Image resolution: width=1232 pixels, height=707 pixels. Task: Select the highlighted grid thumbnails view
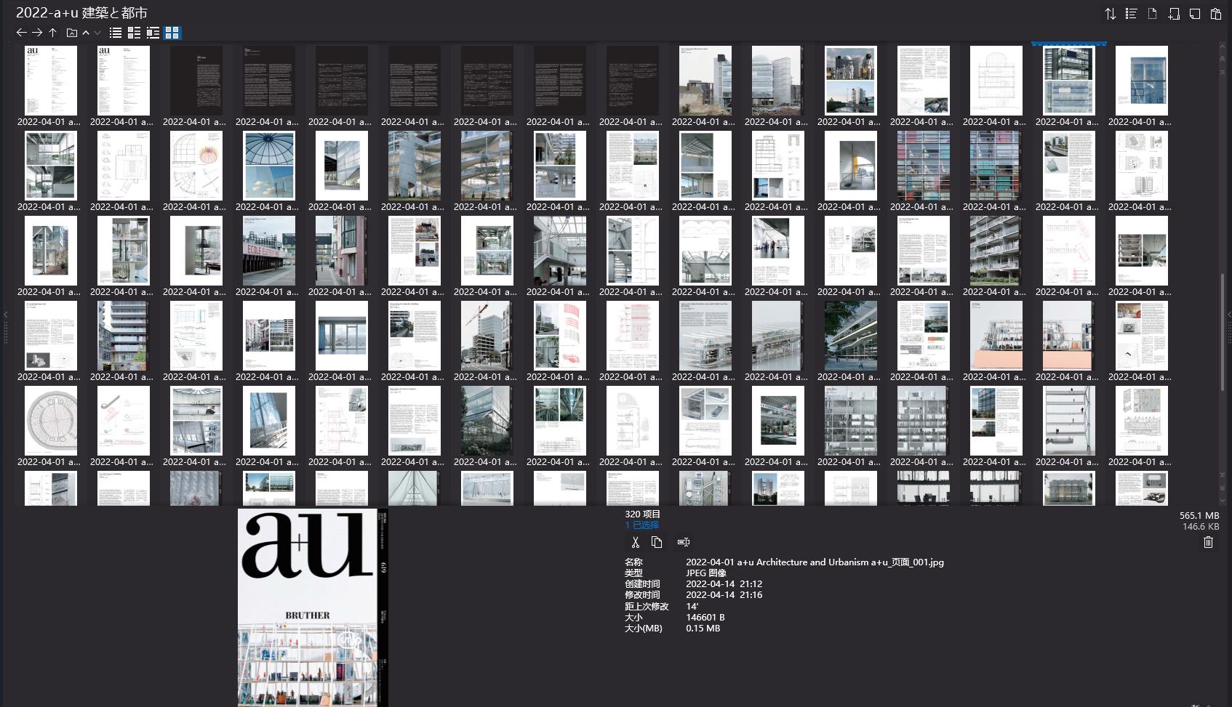point(172,33)
